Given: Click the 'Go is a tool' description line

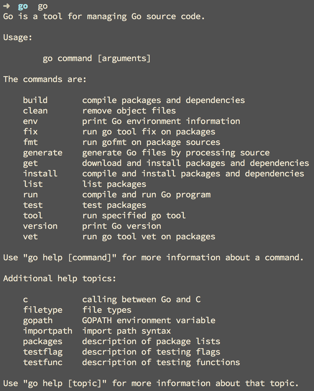Looking at the screenshot, I should point(104,17).
